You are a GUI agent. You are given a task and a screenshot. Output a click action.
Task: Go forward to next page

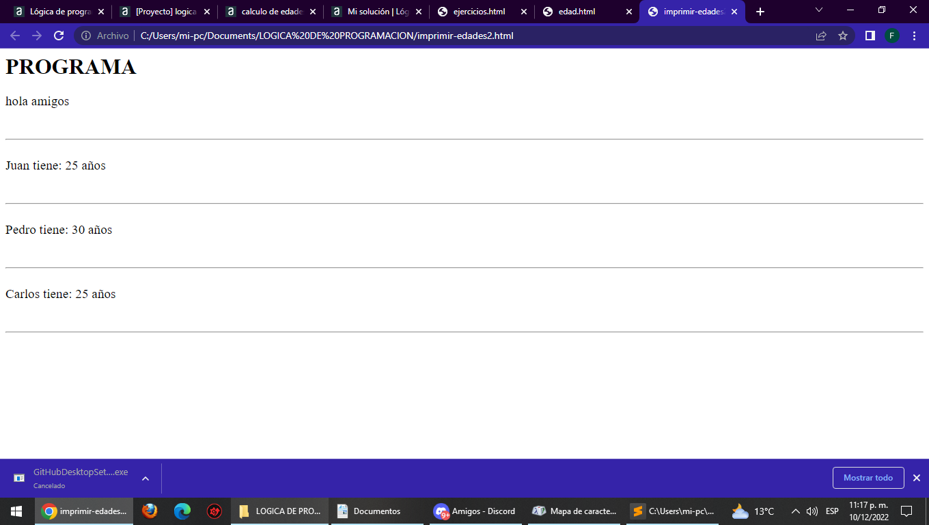[37, 36]
